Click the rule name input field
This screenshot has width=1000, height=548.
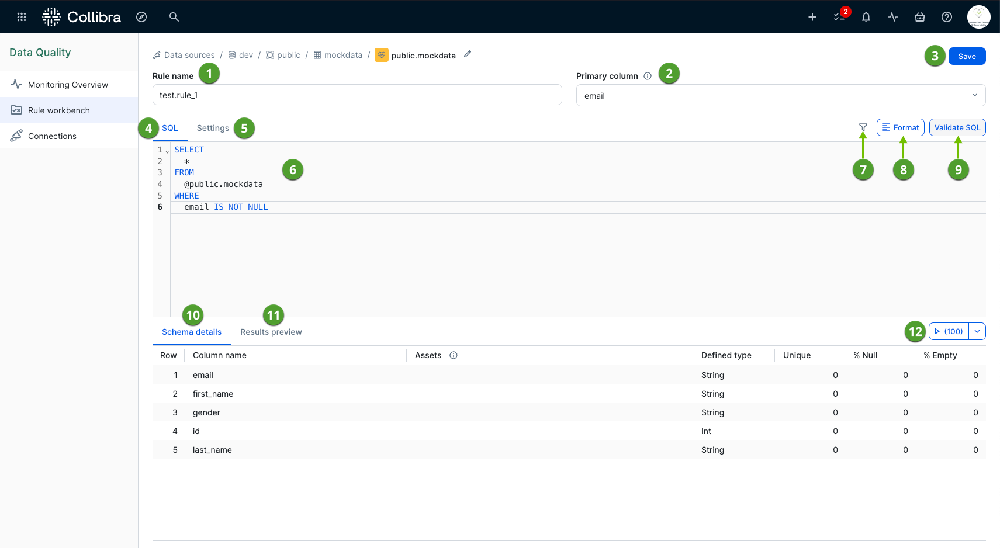[357, 95]
